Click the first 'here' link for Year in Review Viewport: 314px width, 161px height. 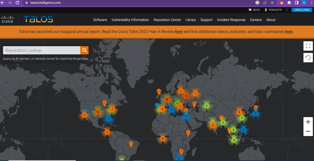pyautogui.click(x=179, y=32)
